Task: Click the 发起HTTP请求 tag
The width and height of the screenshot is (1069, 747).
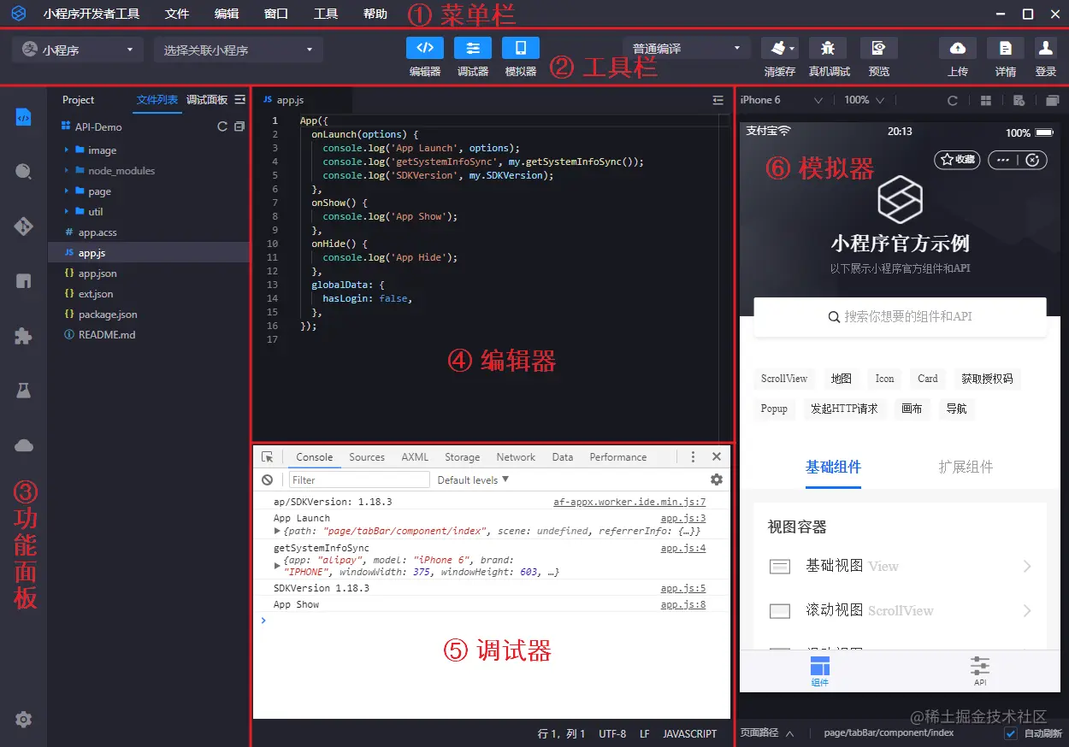Action: (844, 409)
